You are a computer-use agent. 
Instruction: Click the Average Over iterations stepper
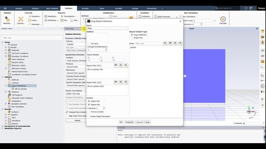click(x=106, y=50)
